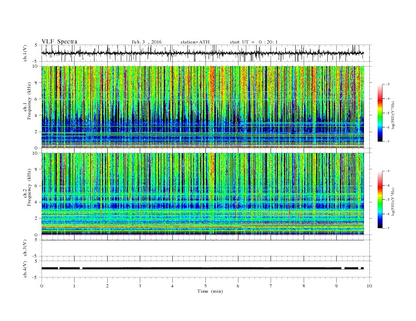Image resolution: width=416 pixels, height=321 pixels.
Task: Click the "5" tick on the Time axis
Action: coord(205,286)
